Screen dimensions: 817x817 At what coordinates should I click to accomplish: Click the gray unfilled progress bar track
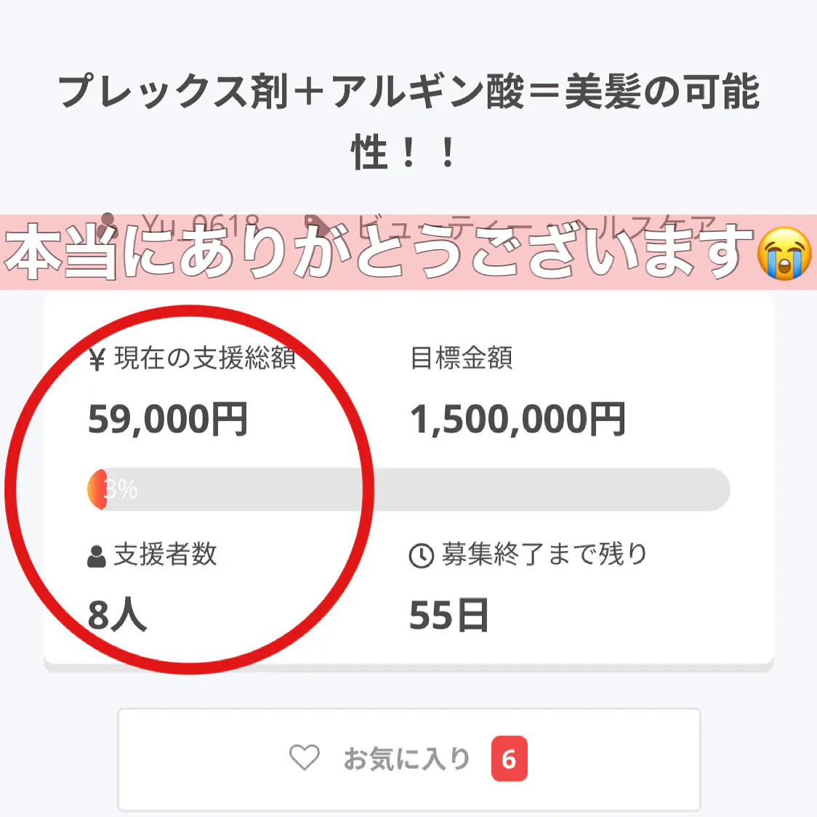point(436,489)
